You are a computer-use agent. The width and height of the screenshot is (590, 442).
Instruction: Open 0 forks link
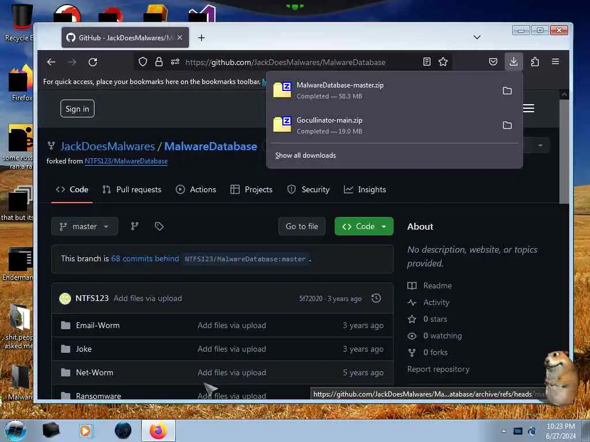pos(428,353)
